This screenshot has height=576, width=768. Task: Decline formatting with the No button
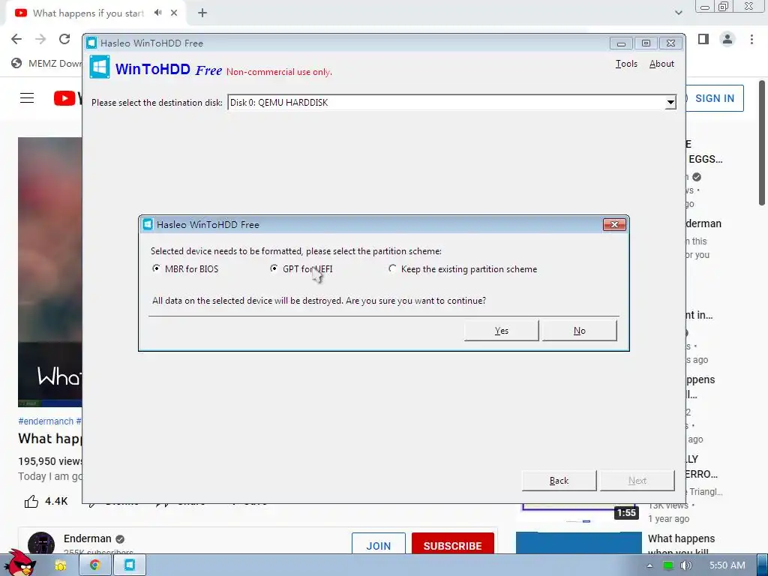[580, 331]
